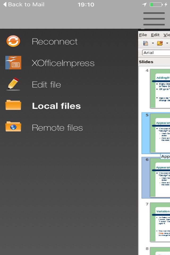Screen dimensions: 170x255
Task: Choose XOfficeImpress from the side menu
Action: point(63,63)
